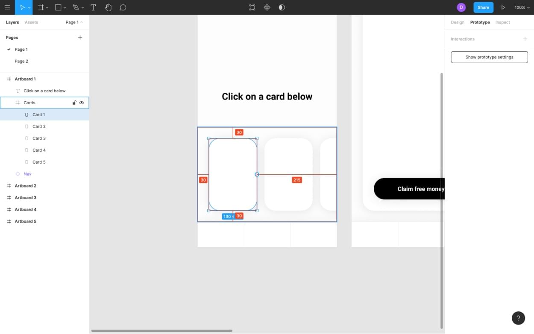This screenshot has width=534, height=334.
Task: Toggle lock on the Cards layer
Action: coord(74,103)
